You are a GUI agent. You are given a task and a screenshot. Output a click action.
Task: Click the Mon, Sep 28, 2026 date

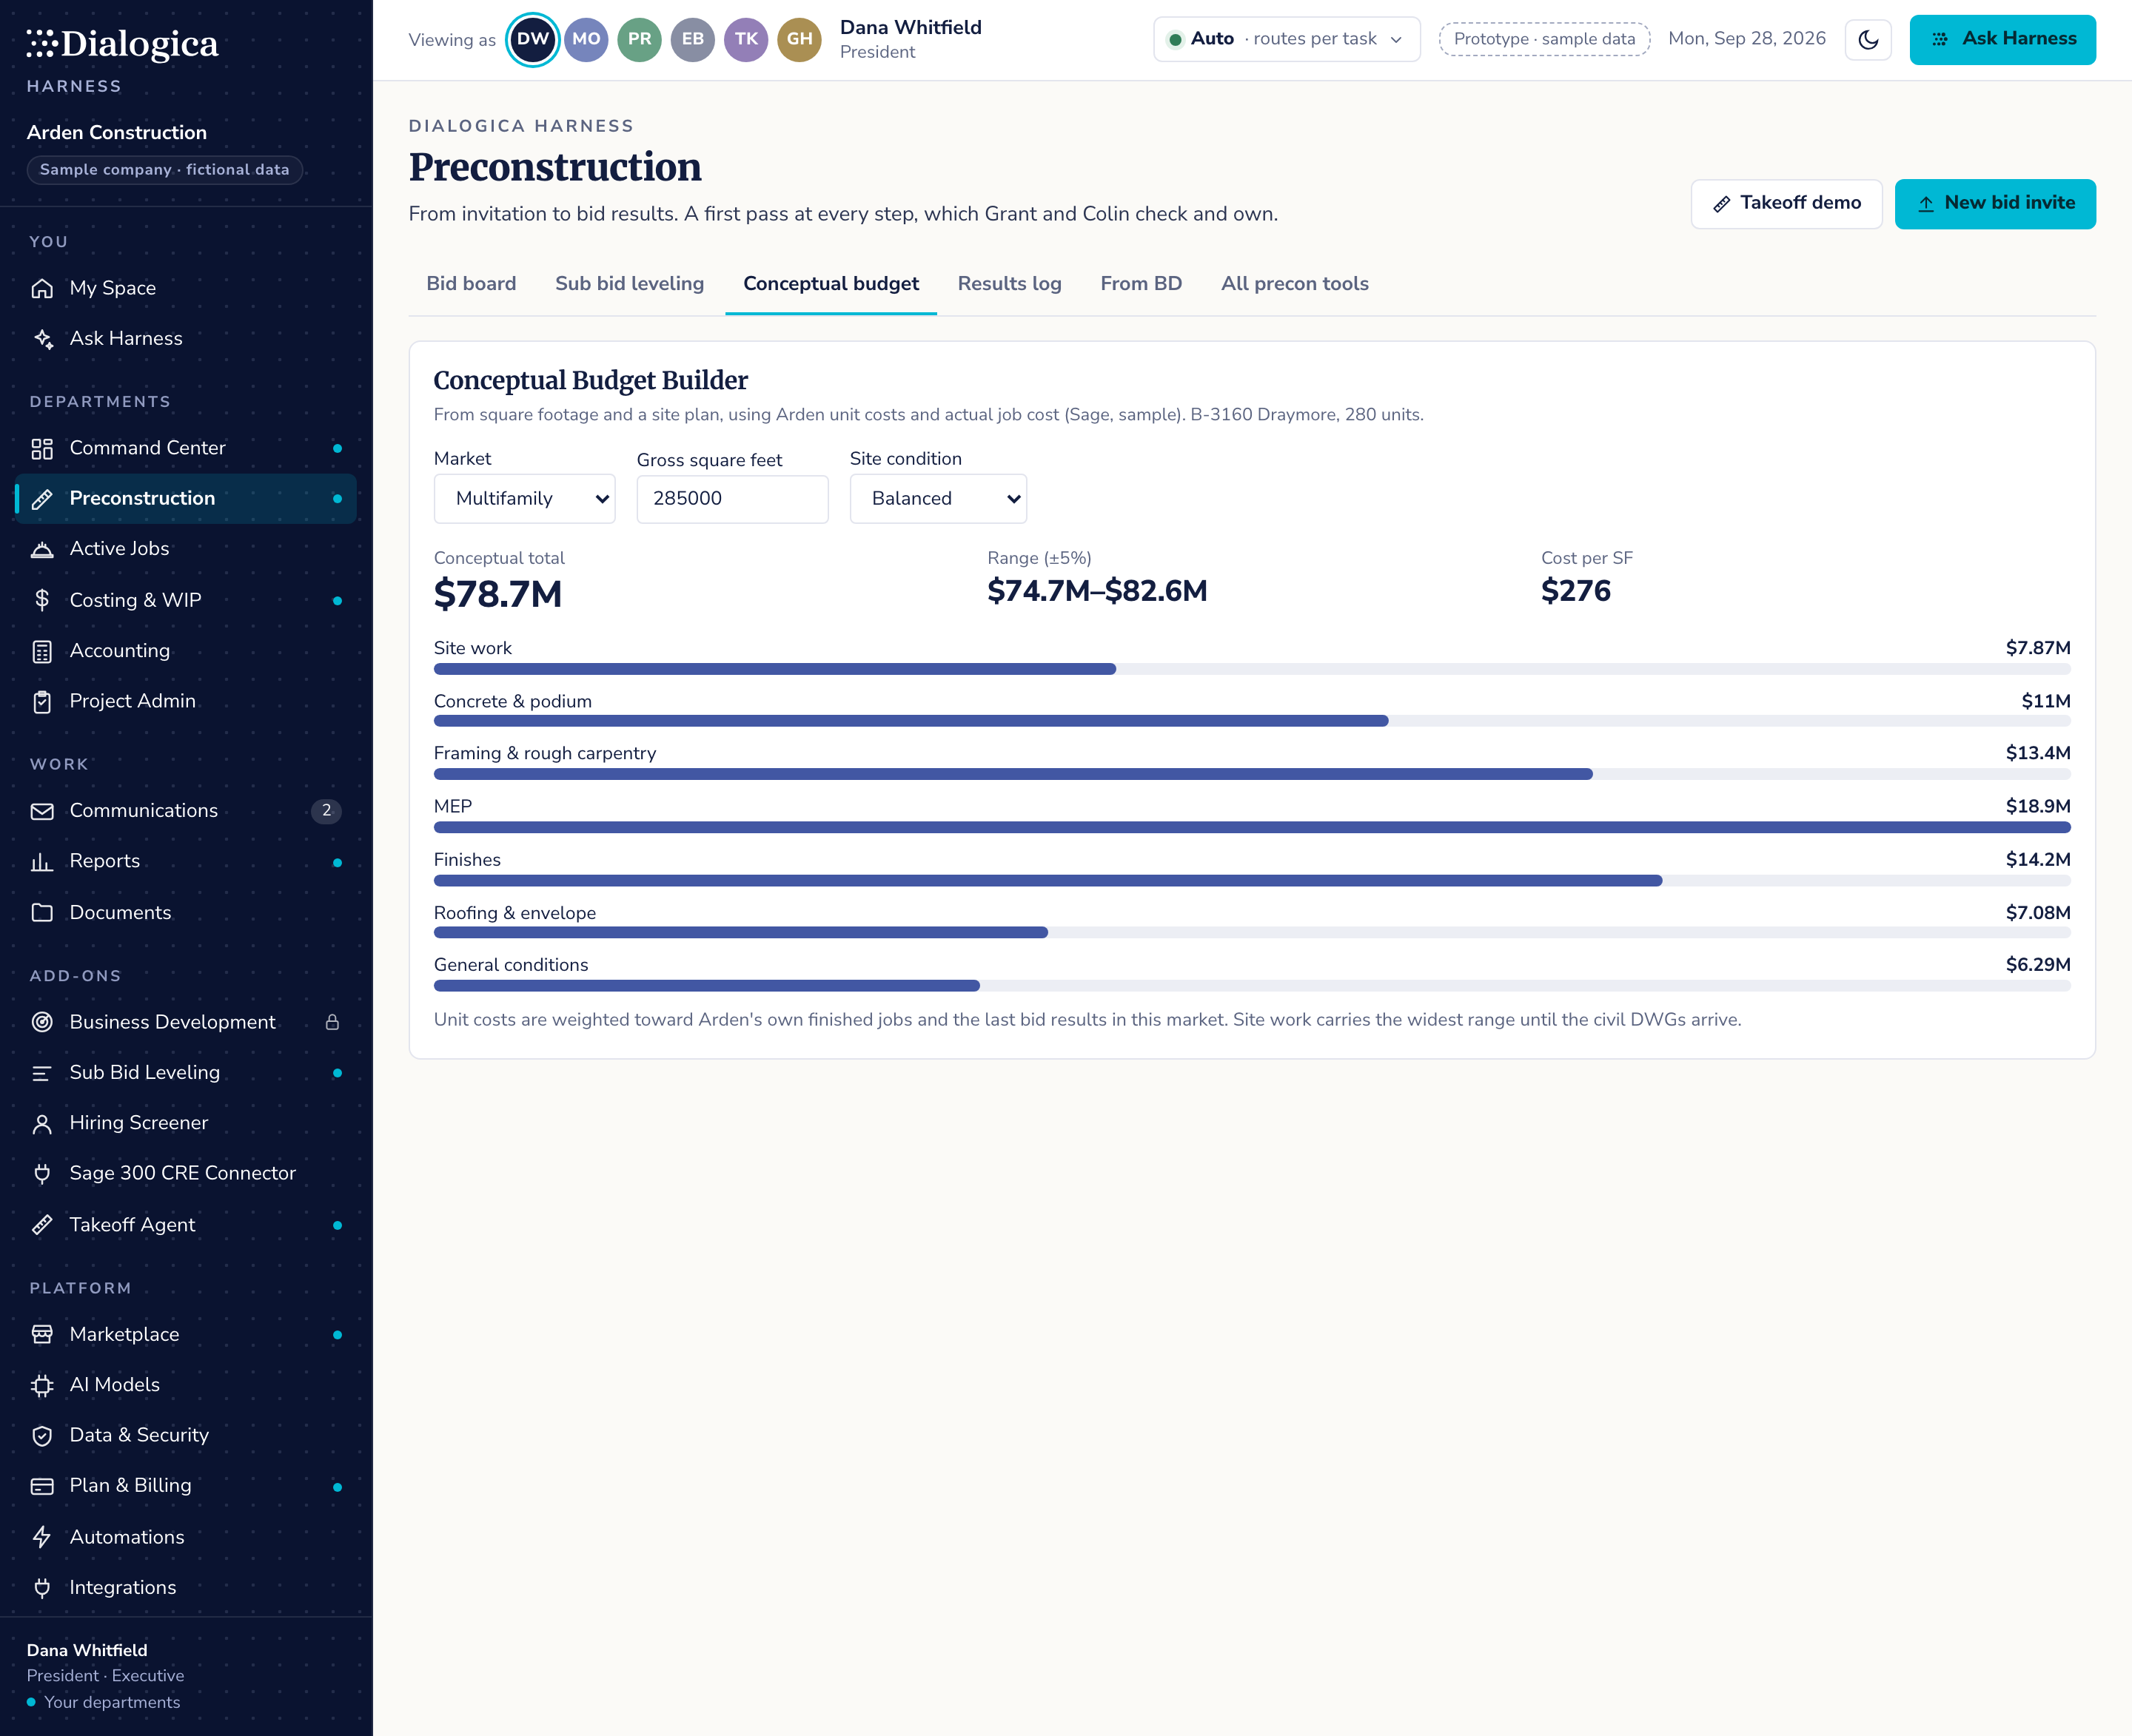(x=1747, y=39)
